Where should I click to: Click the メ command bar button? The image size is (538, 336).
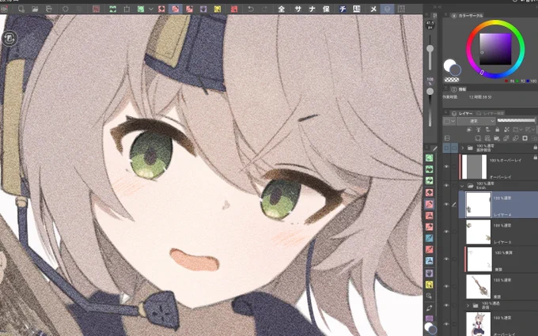[x=373, y=9]
